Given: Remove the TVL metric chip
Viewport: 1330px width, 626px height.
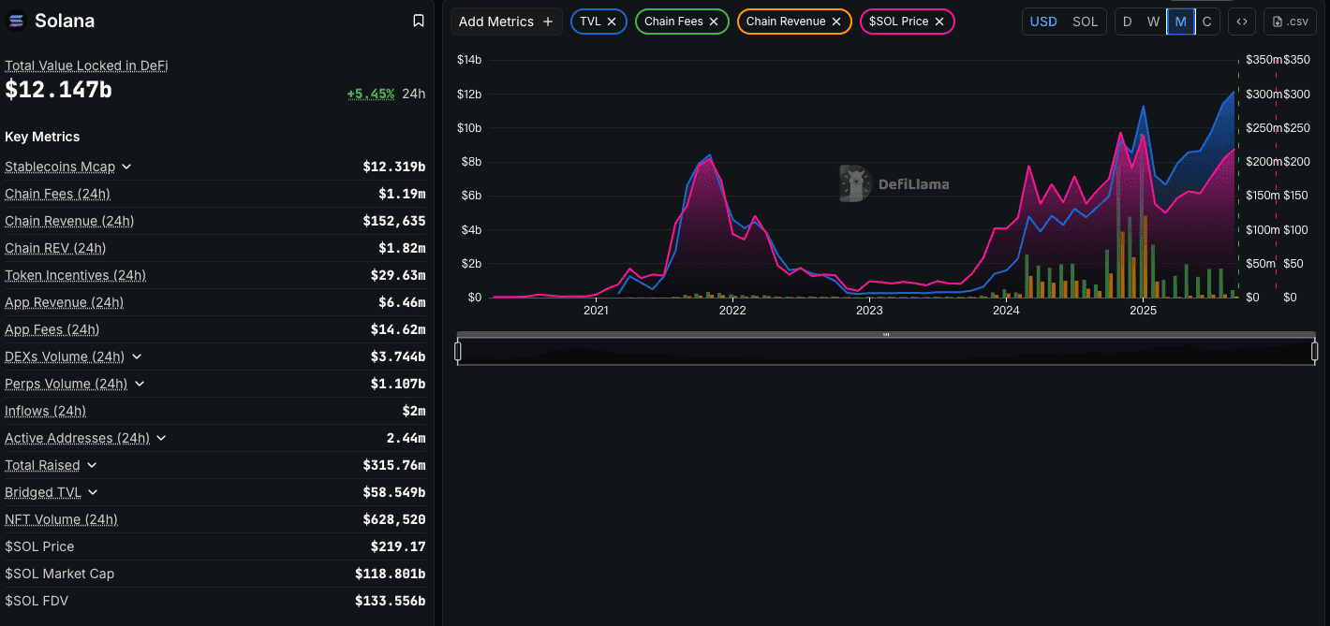Looking at the screenshot, I should coord(612,22).
